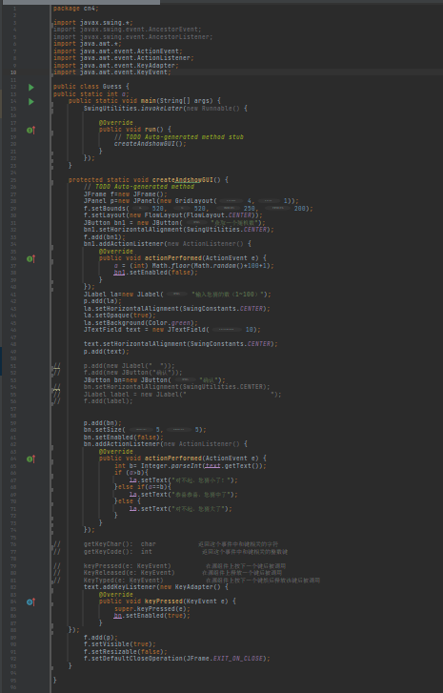
Task: Collapse the main method fold marker
Action: [x=52, y=101]
